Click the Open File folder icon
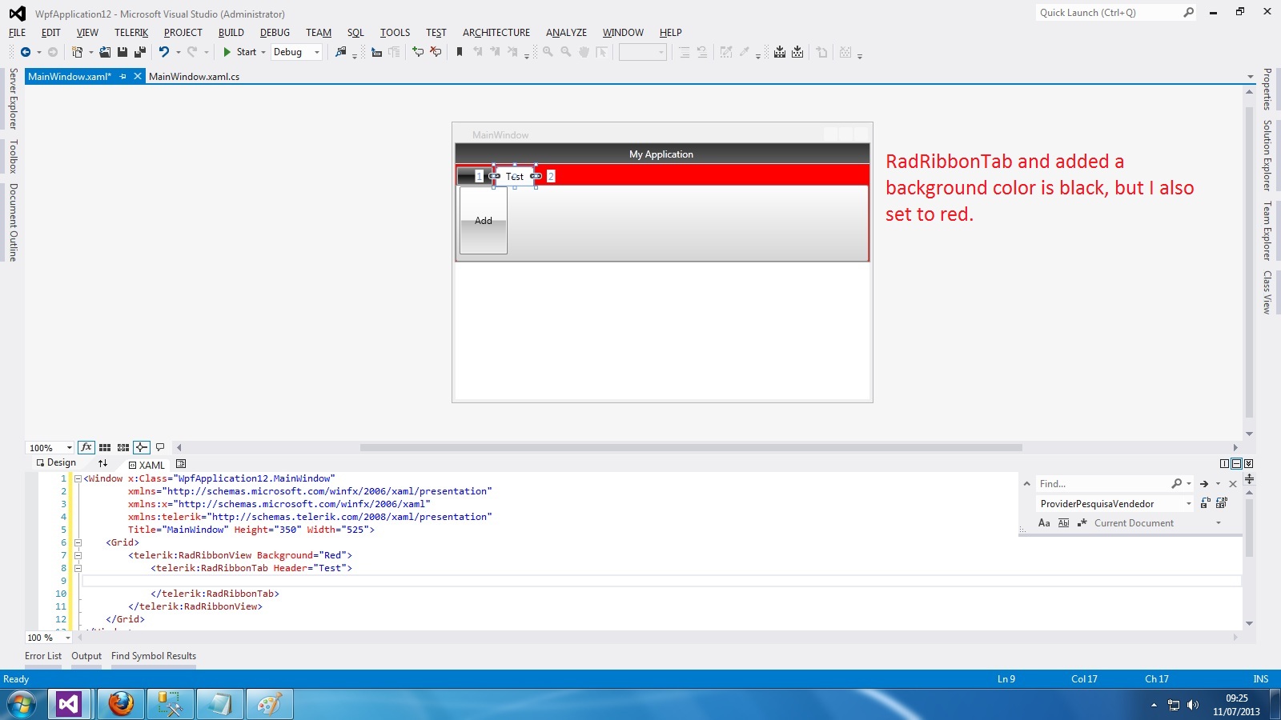The width and height of the screenshot is (1281, 720). click(105, 52)
